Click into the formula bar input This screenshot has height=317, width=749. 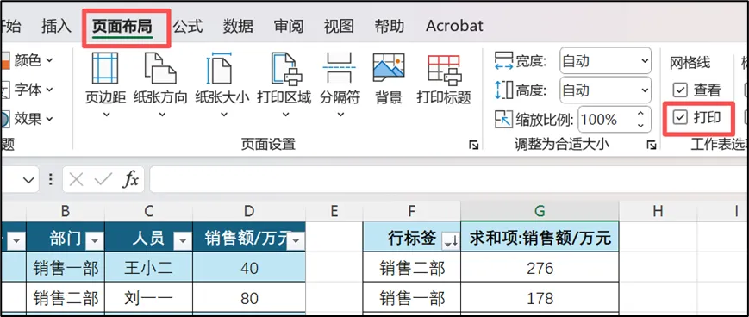[449, 179]
